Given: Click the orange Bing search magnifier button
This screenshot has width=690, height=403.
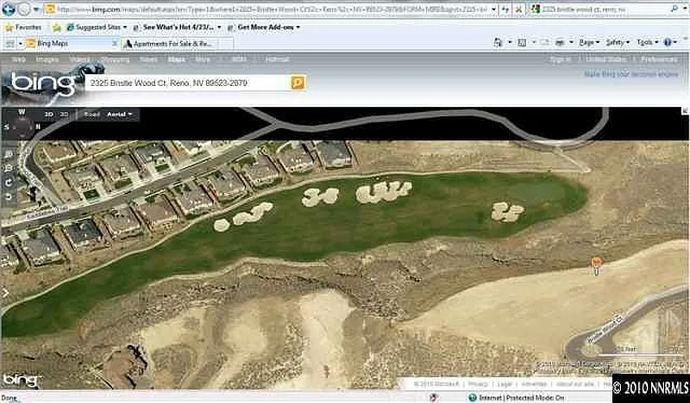Looking at the screenshot, I should [298, 83].
